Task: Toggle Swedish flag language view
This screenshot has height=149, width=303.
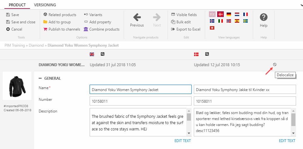Action: pos(245,21)
